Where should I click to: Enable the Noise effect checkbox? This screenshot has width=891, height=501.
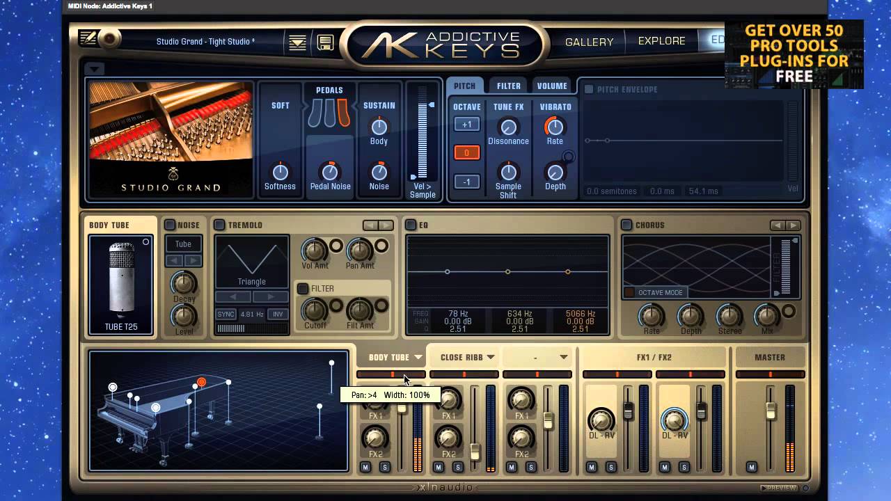coord(170,225)
